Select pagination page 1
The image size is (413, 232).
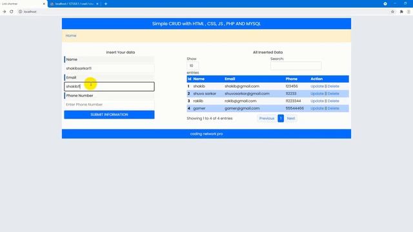pyautogui.click(x=281, y=119)
